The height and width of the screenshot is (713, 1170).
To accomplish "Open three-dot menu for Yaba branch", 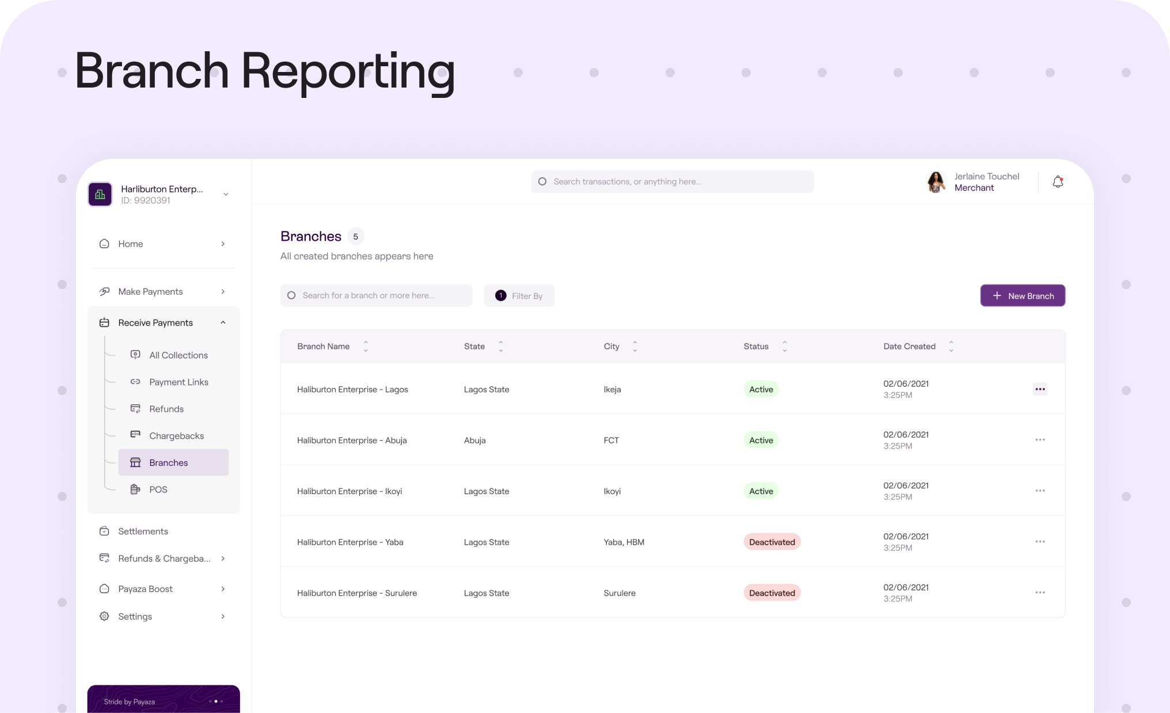I will [1040, 542].
